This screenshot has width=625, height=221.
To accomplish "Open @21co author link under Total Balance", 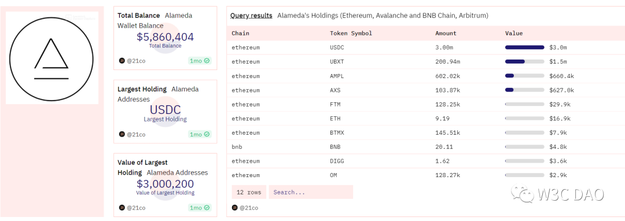I will tap(136, 61).
